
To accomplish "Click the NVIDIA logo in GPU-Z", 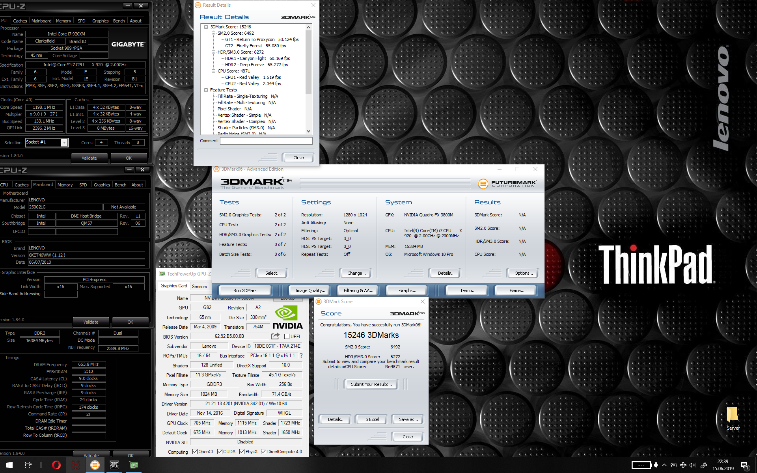I will point(287,318).
